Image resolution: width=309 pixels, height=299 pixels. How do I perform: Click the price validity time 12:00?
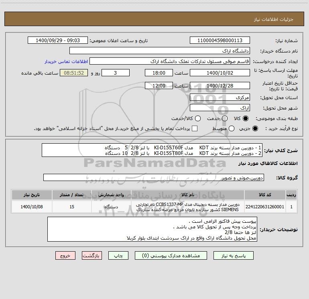click(x=159, y=85)
